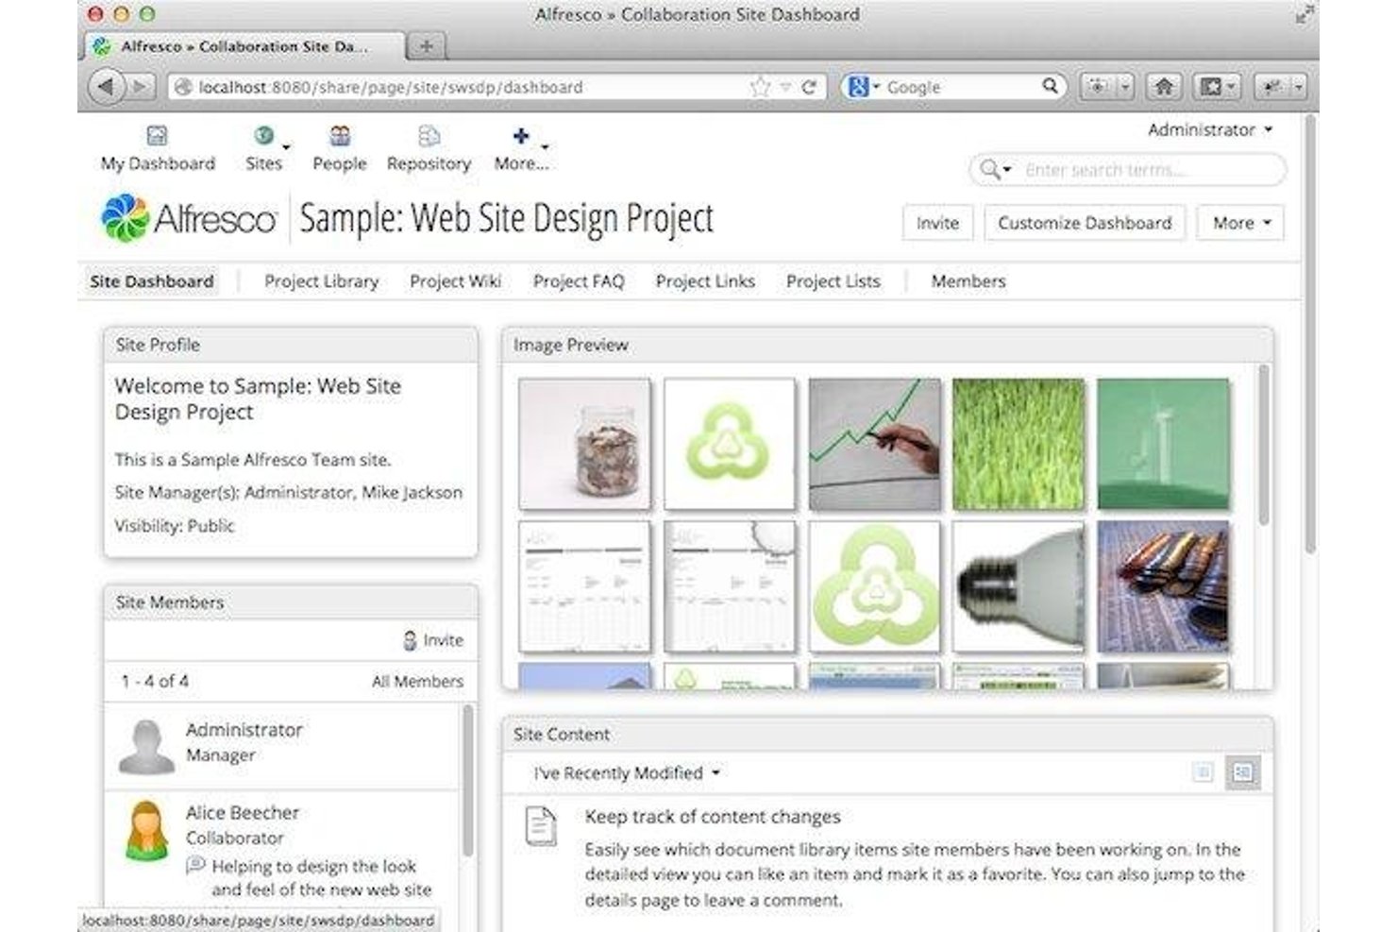Open Project FAQ tab
This screenshot has width=1397, height=932.
[579, 281]
